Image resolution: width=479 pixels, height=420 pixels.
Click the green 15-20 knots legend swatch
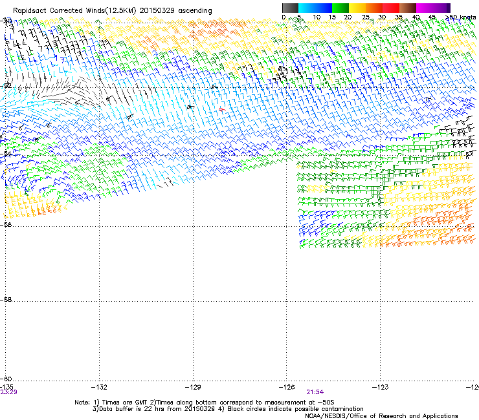pos(340,8)
